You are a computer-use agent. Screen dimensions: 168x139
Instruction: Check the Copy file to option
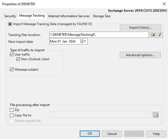[12, 115]
